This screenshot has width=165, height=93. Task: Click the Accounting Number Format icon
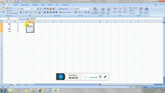(x=76, y=12)
